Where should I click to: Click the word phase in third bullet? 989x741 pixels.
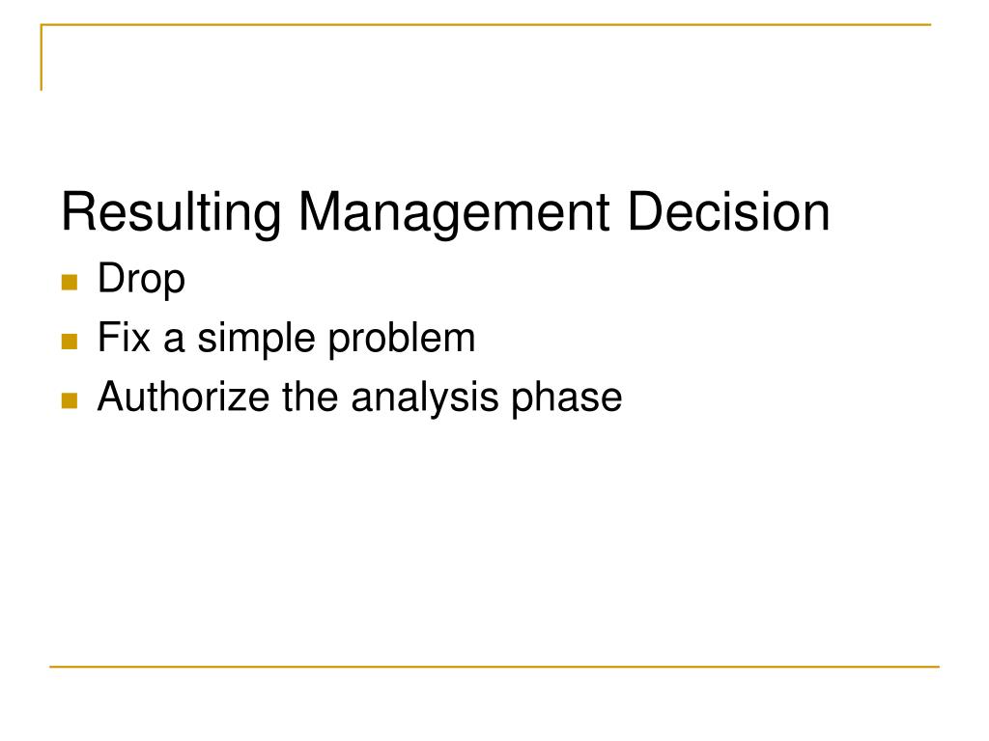pyautogui.click(x=566, y=398)
